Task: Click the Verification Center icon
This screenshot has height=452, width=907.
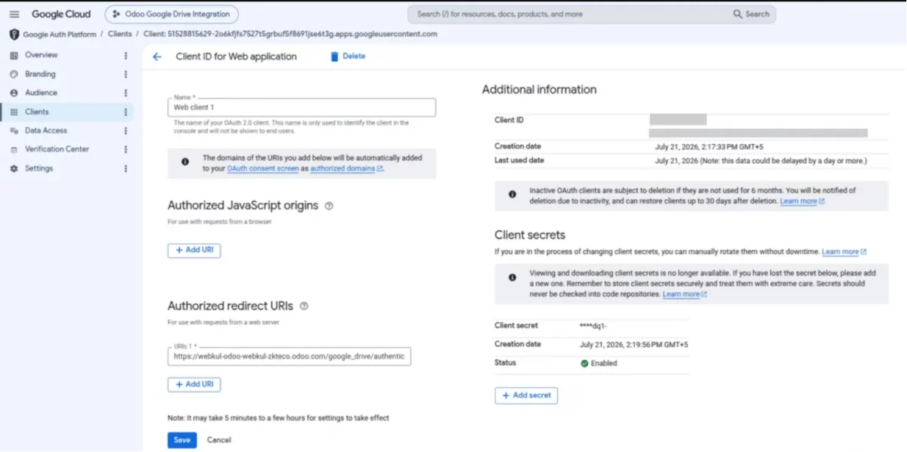Action: point(14,149)
